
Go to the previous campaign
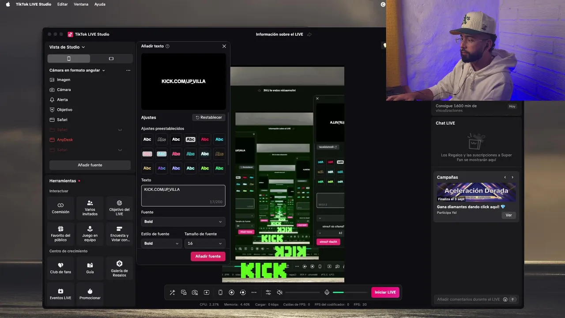tap(505, 178)
